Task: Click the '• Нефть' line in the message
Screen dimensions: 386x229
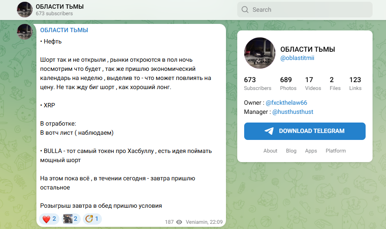Action: pyautogui.click(x=51, y=41)
